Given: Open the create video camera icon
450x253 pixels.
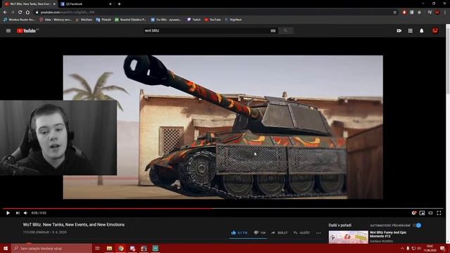Looking at the screenshot, I should pyautogui.click(x=399, y=31).
